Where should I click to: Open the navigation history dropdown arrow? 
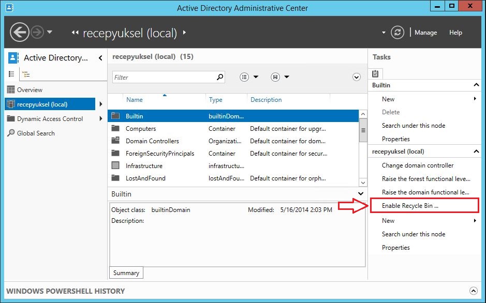tap(50, 32)
